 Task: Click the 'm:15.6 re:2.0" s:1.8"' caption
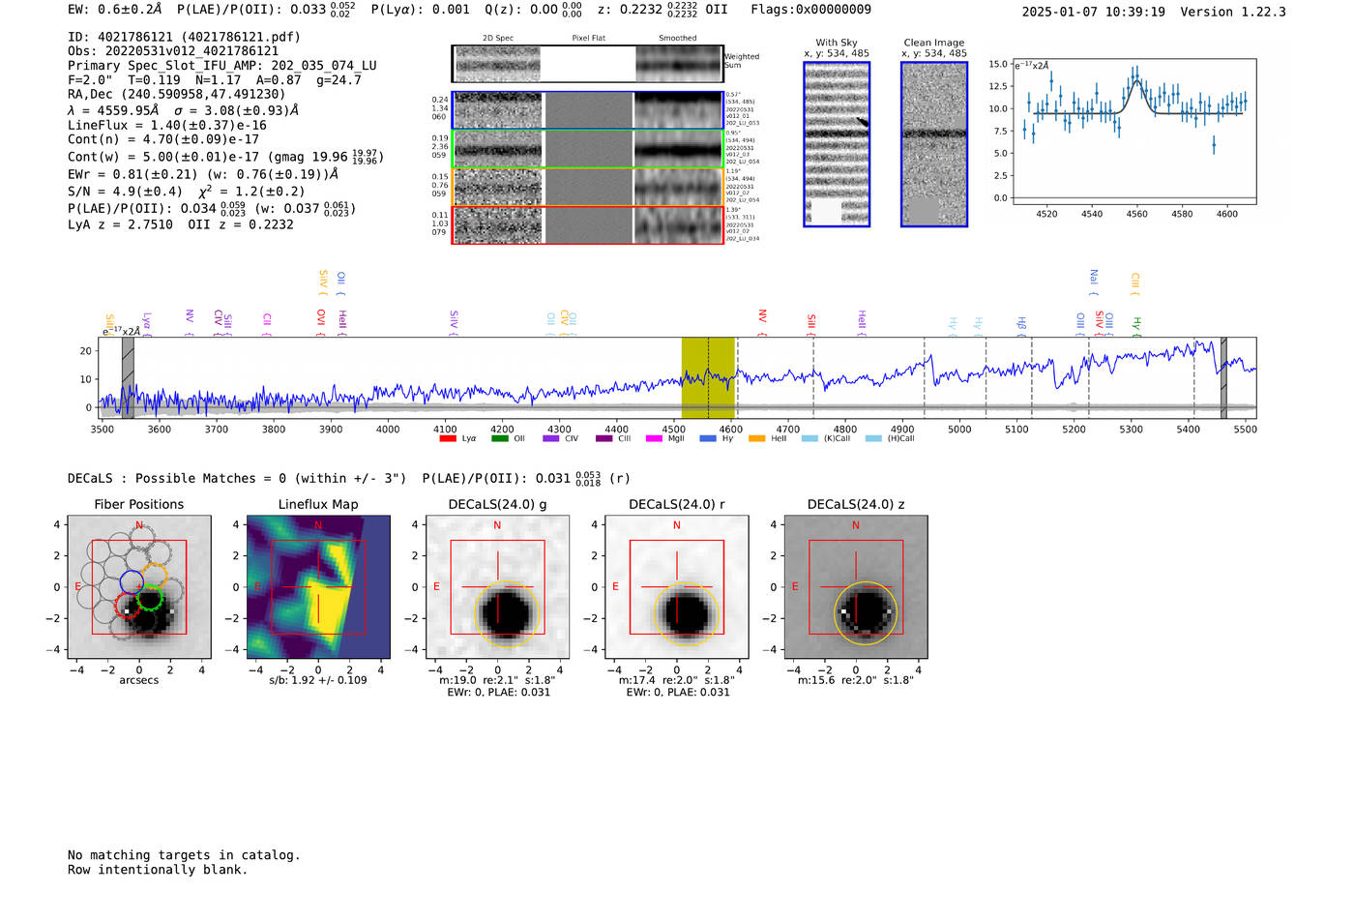coord(856,680)
